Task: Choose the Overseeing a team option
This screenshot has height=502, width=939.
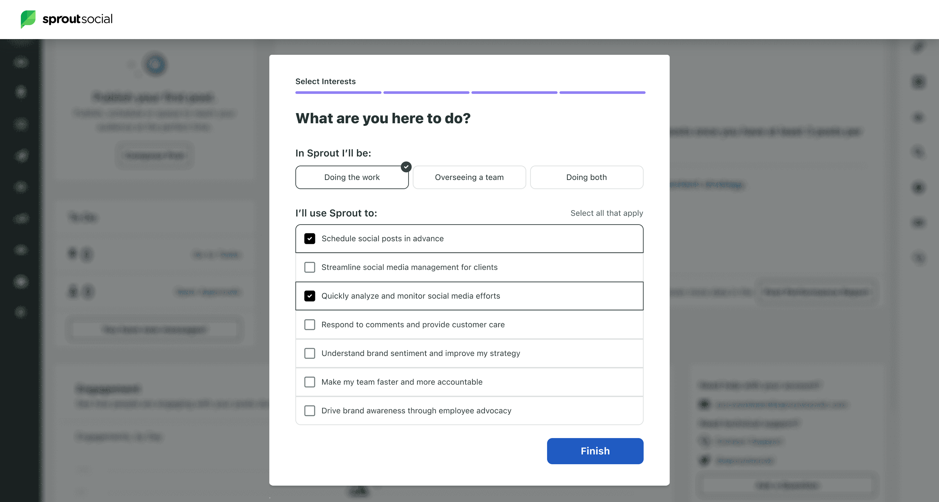Action: [x=469, y=177]
